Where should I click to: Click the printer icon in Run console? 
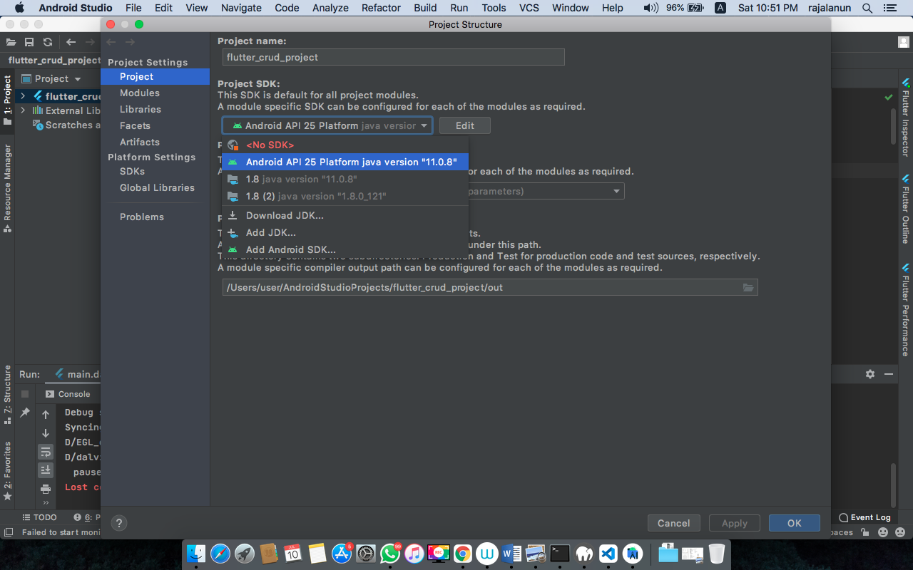46,489
